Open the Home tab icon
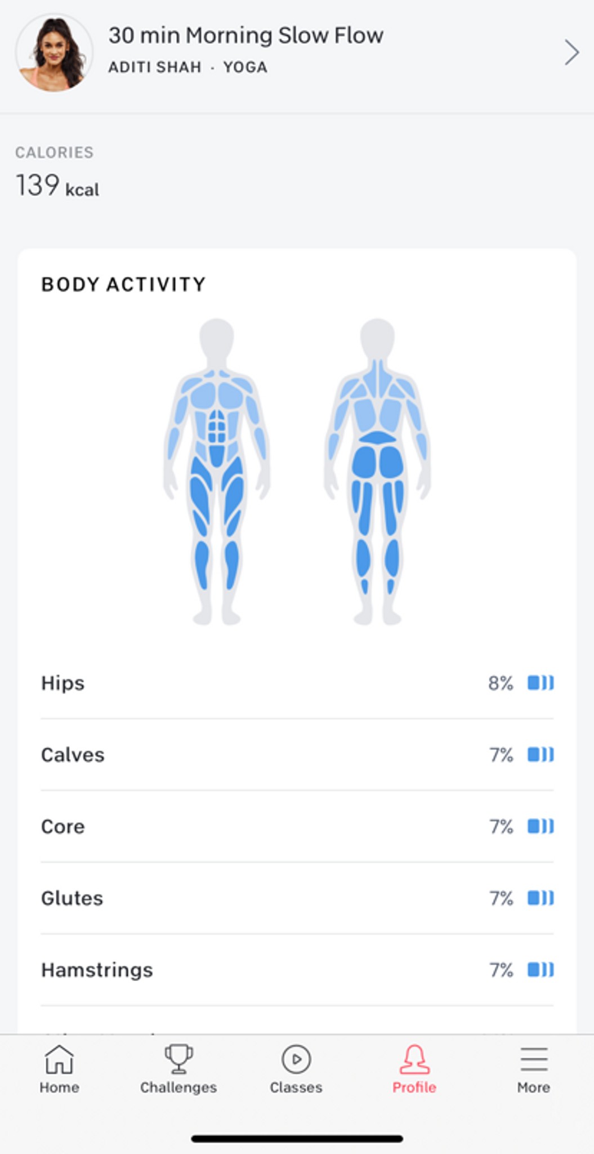Viewport: 594px width, 1154px height. 59,1059
